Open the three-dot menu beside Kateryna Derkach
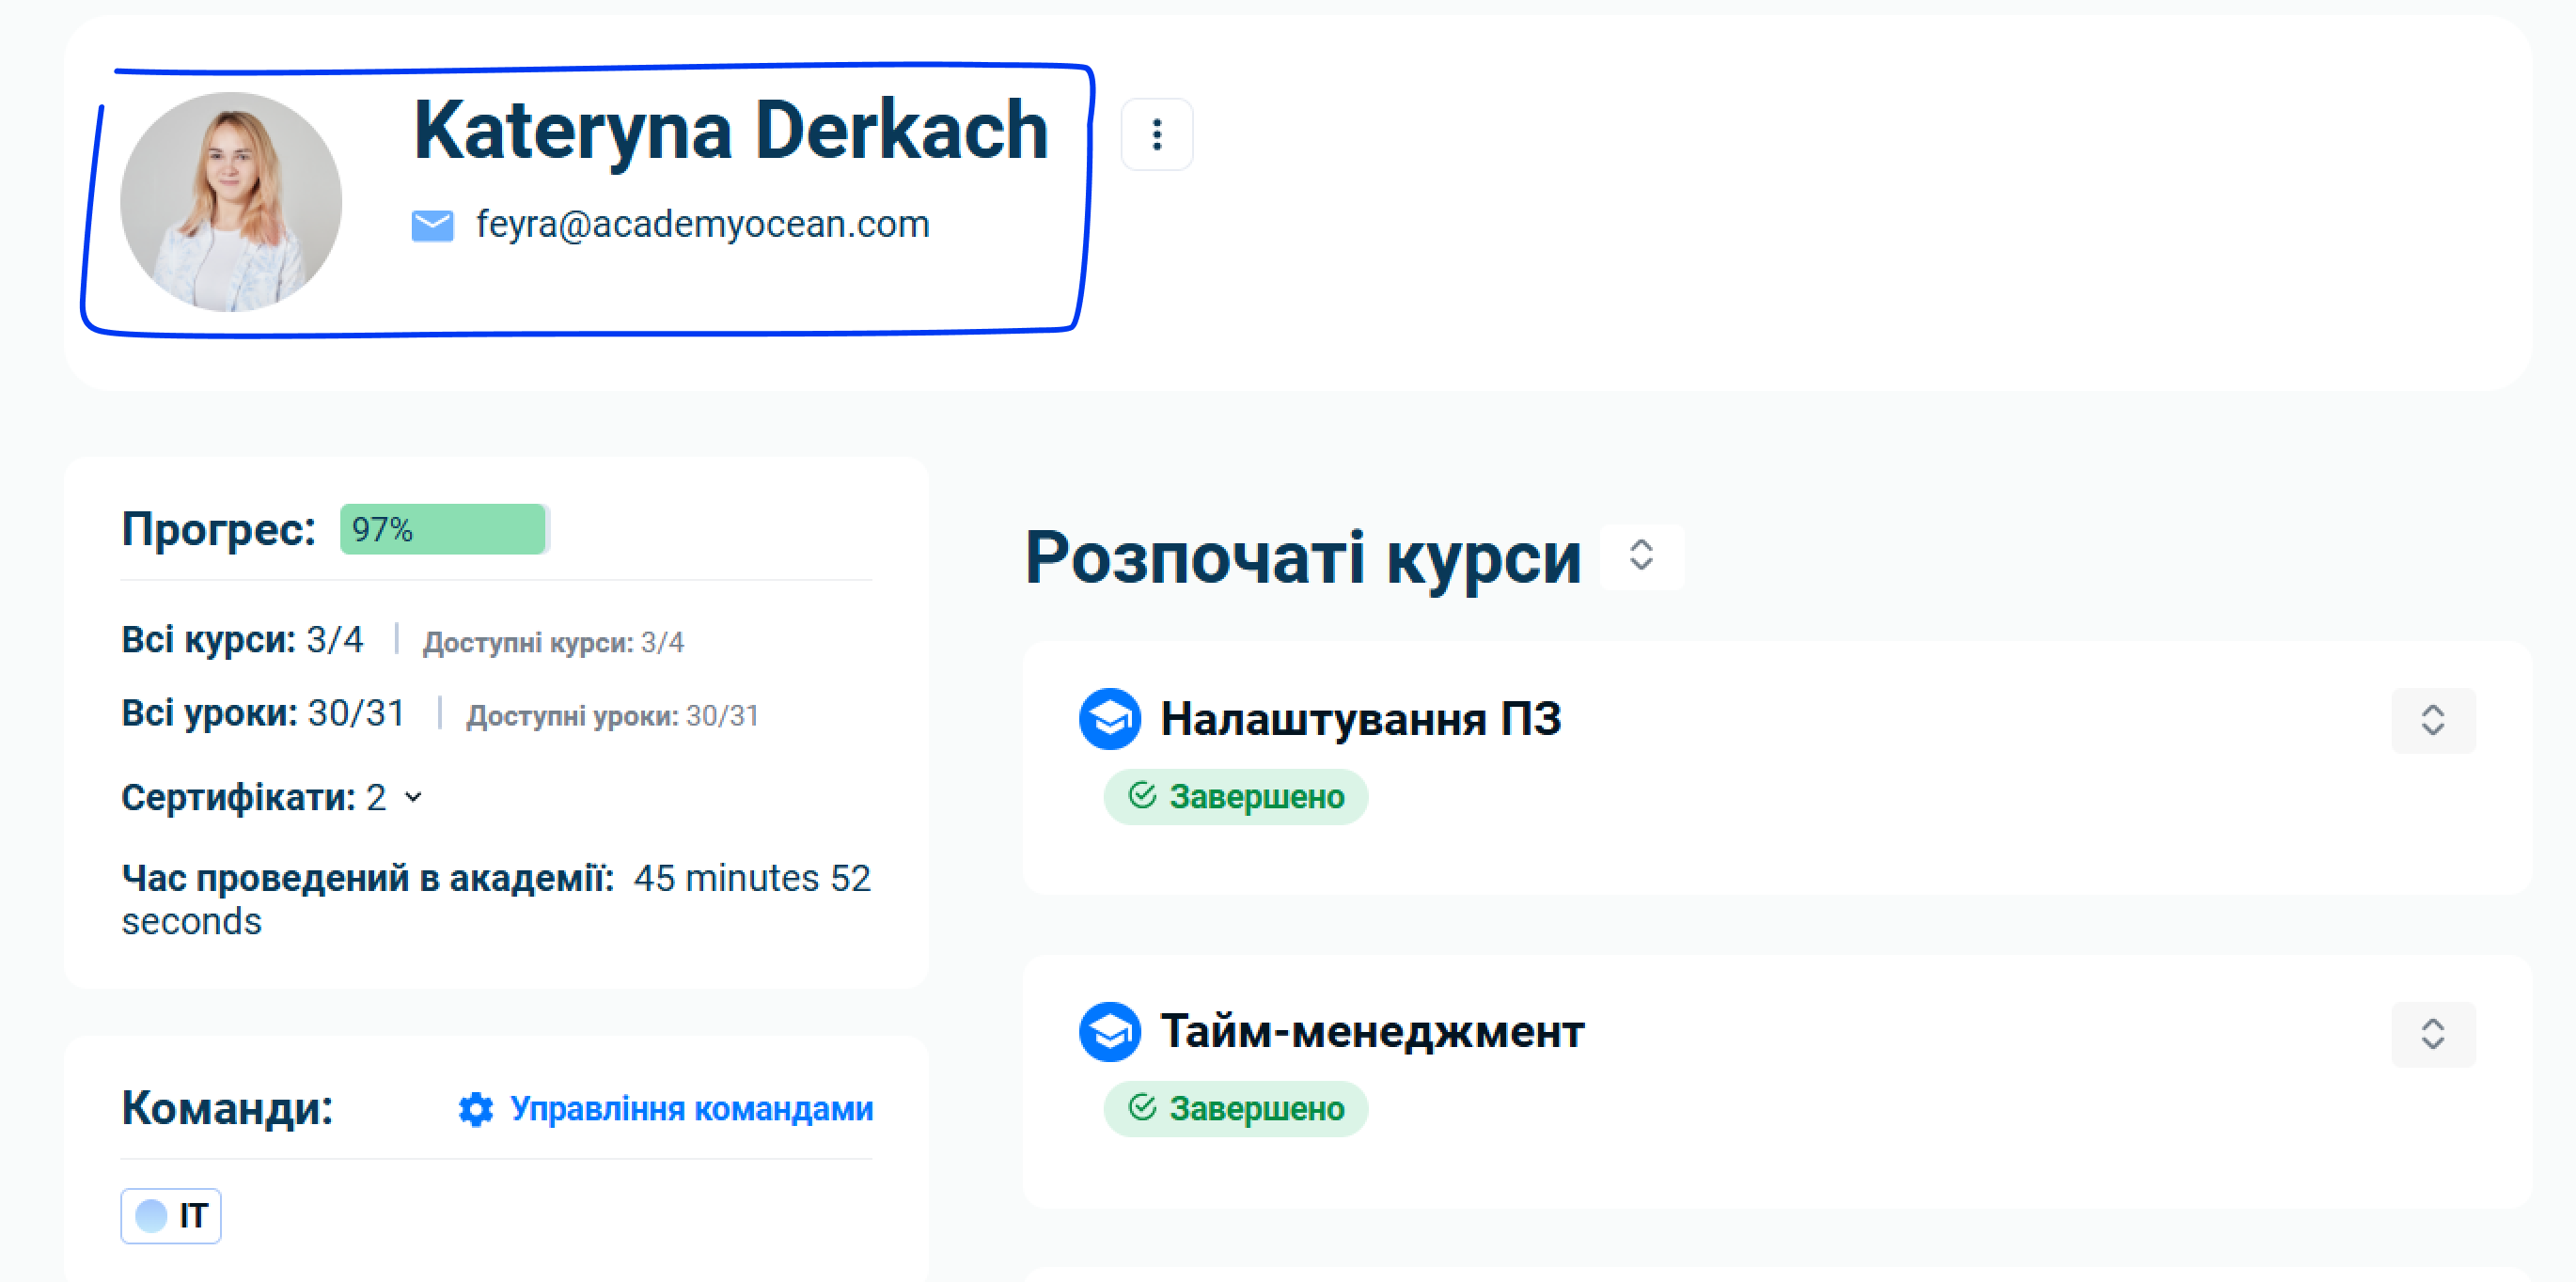The width and height of the screenshot is (2576, 1282). (1156, 134)
